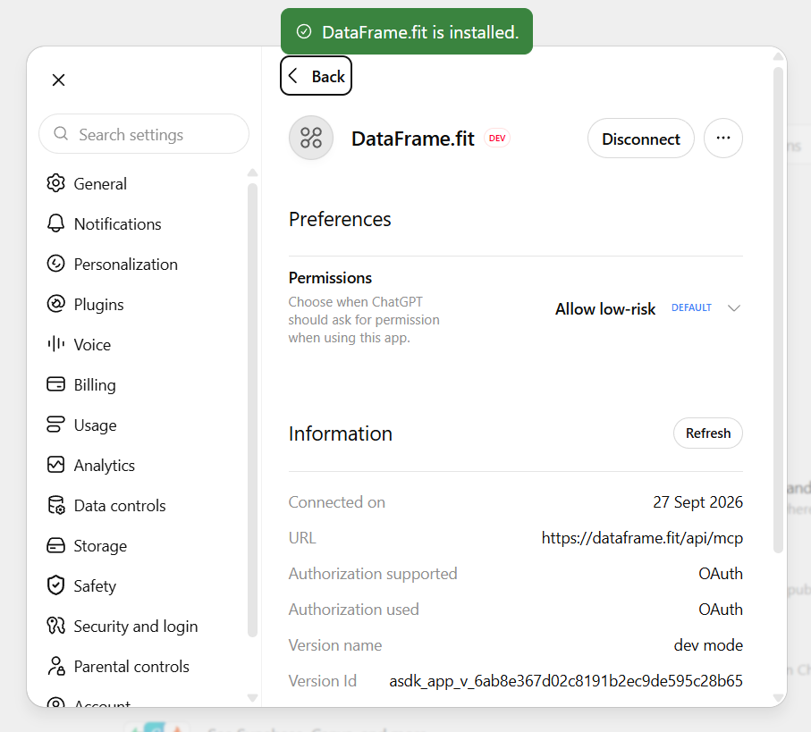The height and width of the screenshot is (732, 811).
Task: Click the 27 Sept 2026 connected date
Action: pos(697,502)
